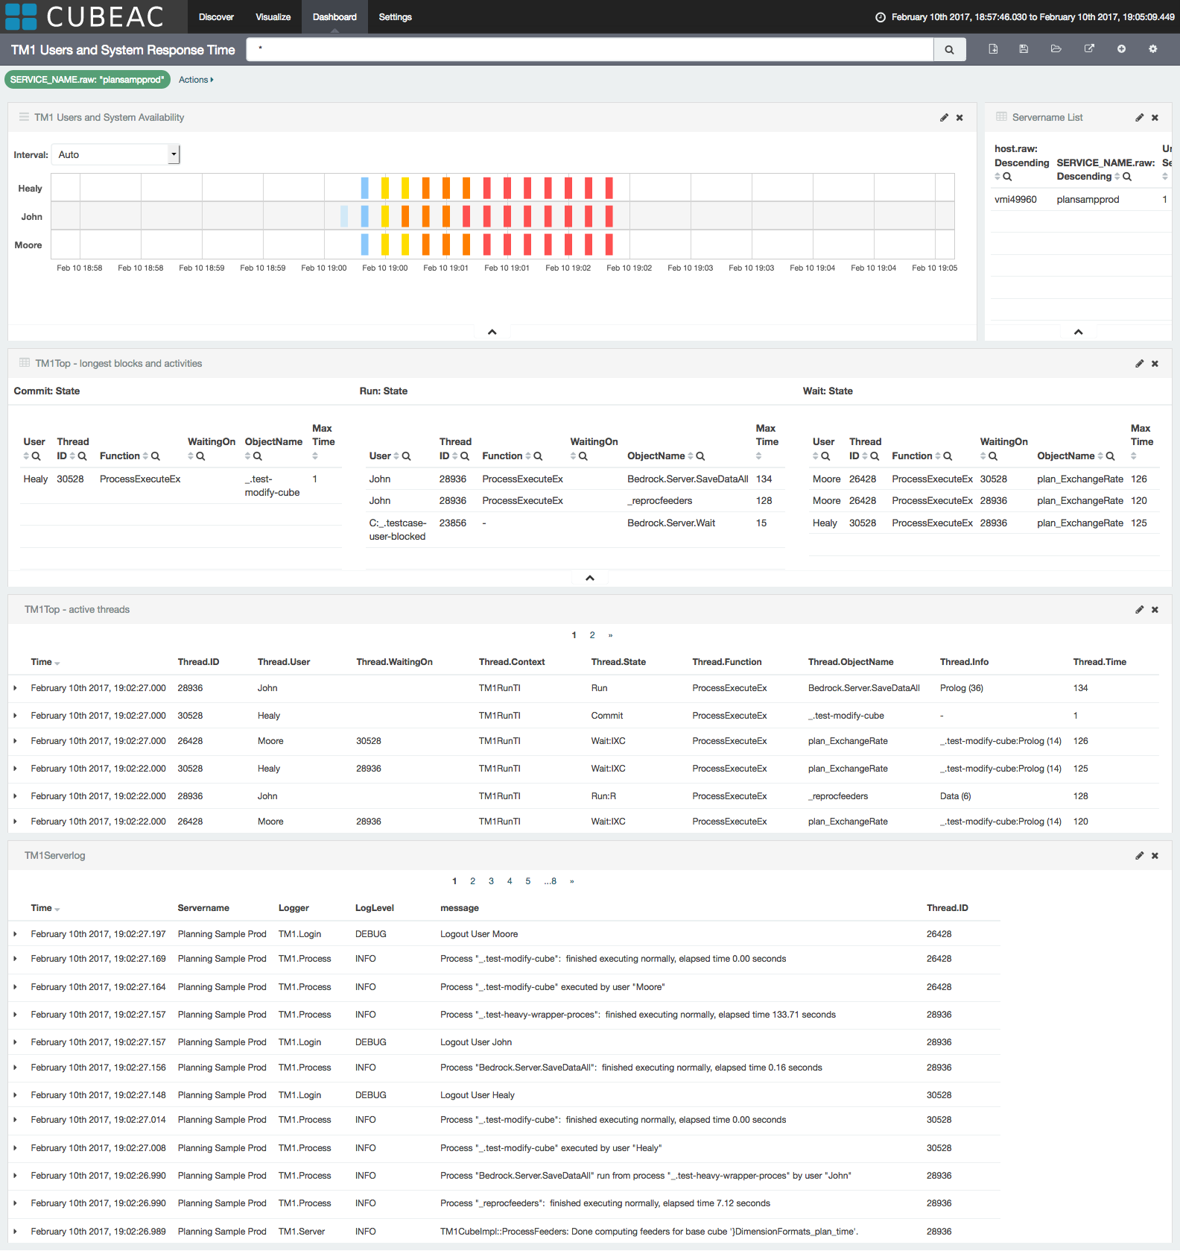
Task: Remove the TM1Serverlog panel
Action: coord(1155,856)
